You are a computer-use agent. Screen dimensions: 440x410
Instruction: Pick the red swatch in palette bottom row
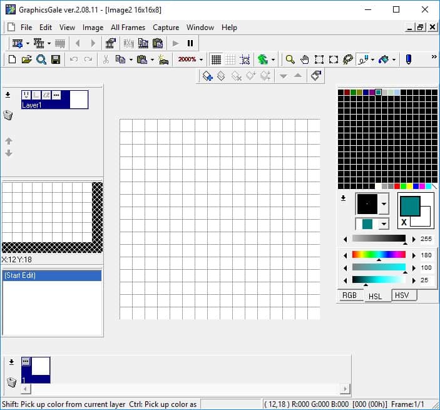(x=397, y=186)
